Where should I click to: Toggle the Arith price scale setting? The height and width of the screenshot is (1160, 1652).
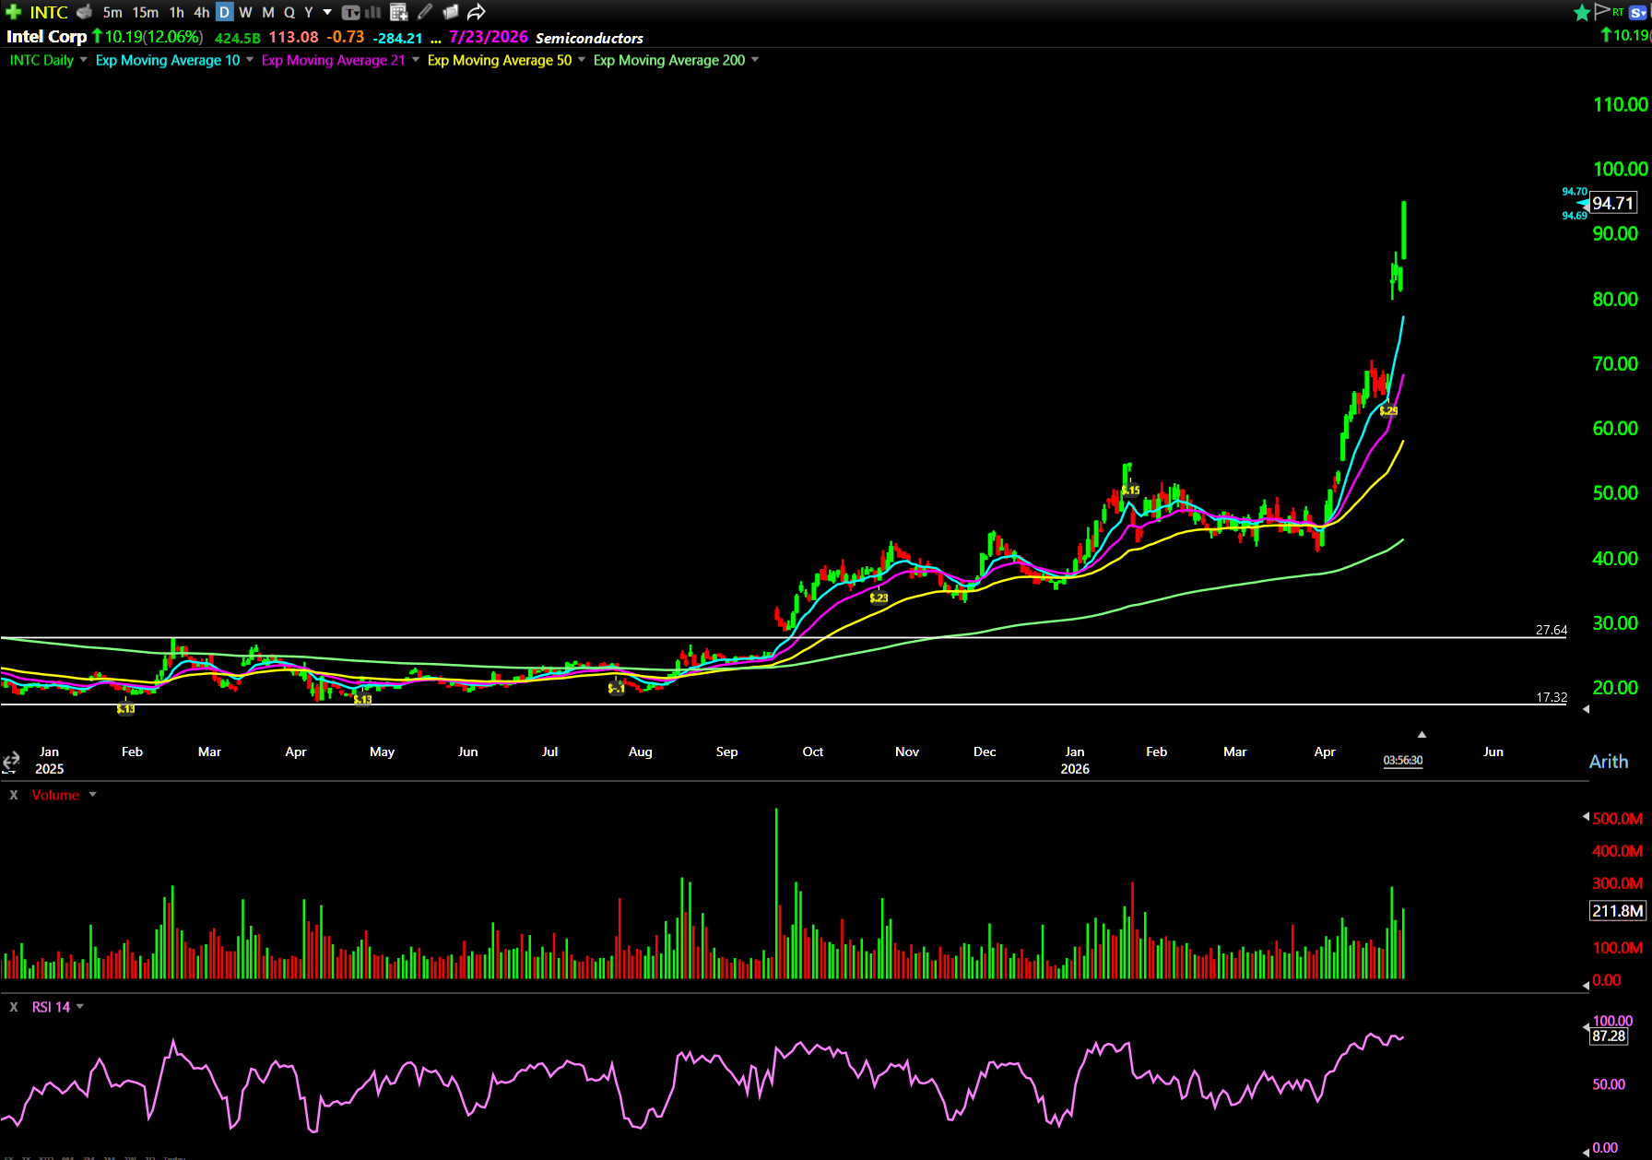click(x=1609, y=762)
